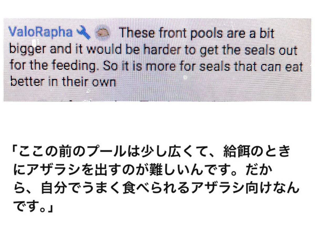Click the blue wrench moderator icon

[83, 33]
